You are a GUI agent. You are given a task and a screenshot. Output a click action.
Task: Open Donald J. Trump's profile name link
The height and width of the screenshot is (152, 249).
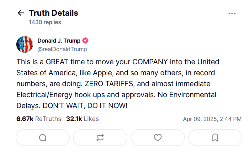(59, 41)
